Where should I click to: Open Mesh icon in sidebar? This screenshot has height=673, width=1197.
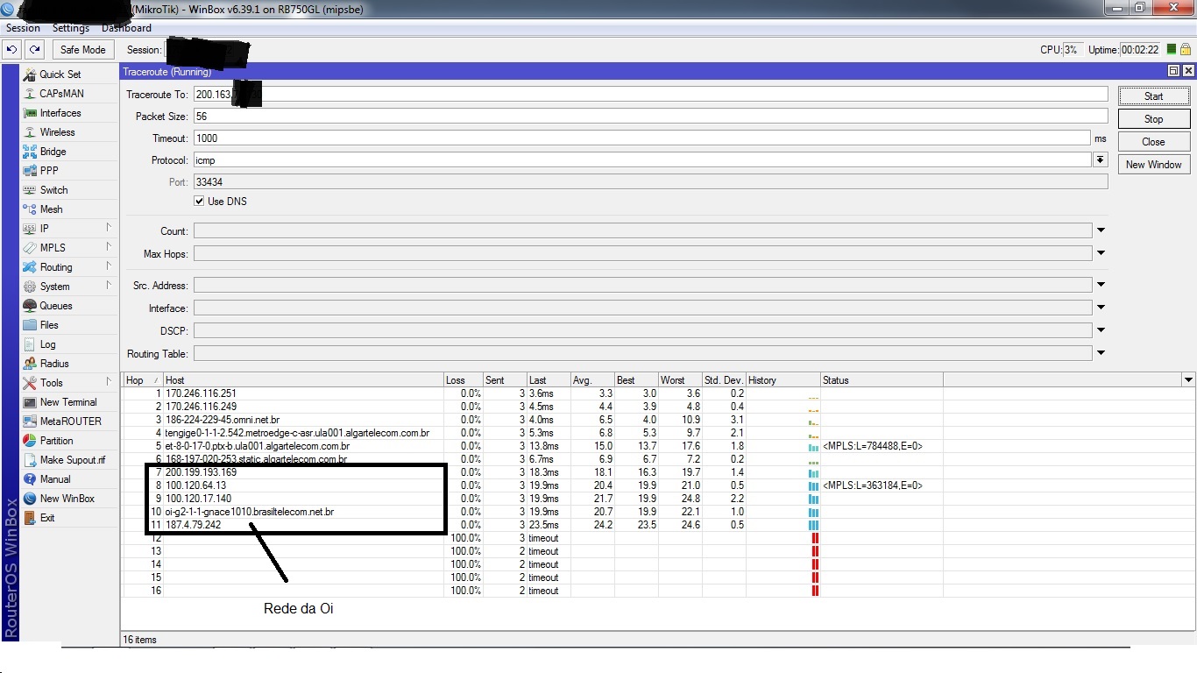point(30,209)
